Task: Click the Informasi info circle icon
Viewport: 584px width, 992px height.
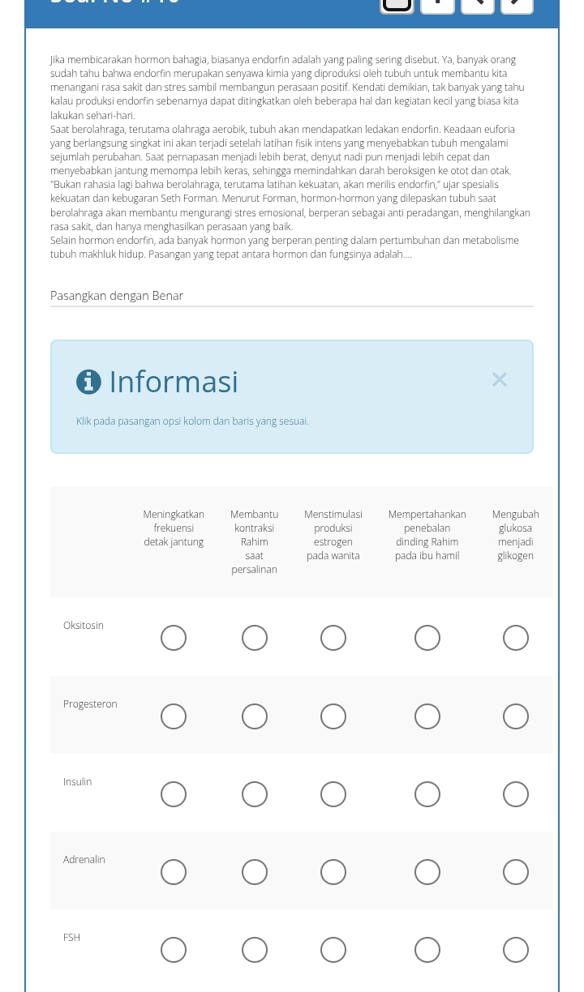Action: [88, 382]
